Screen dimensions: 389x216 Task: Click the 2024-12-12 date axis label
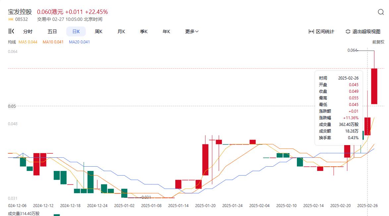[43, 206]
